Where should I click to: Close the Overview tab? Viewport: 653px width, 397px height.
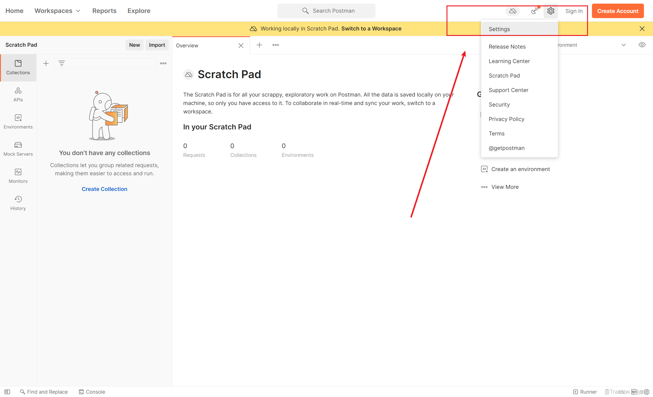[241, 46]
